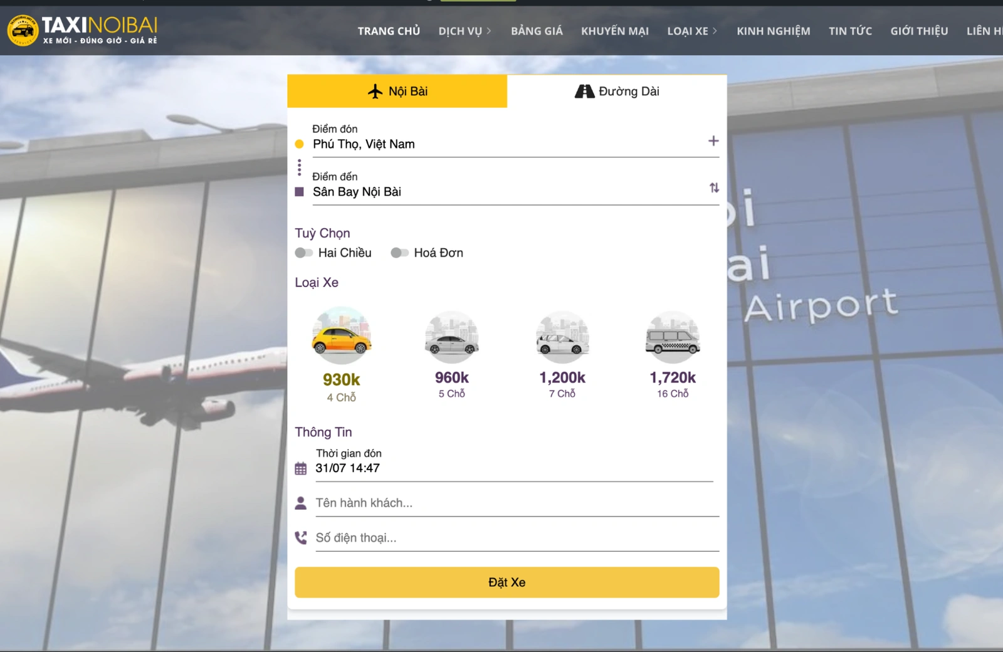This screenshot has height=652, width=1003.
Task: Select the Nội Bài tab
Action: coord(397,92)
